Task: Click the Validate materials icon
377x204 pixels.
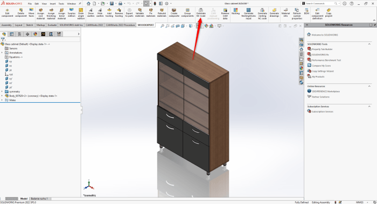Action: pyautogui.click(x=139, y=13)
